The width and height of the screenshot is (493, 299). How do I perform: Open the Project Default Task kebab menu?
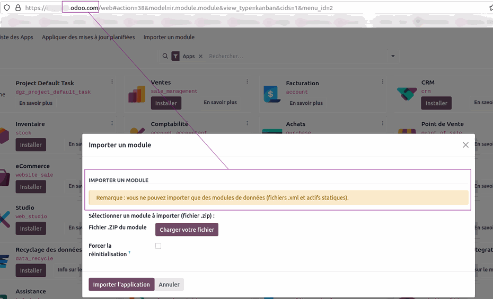(112, 81)
